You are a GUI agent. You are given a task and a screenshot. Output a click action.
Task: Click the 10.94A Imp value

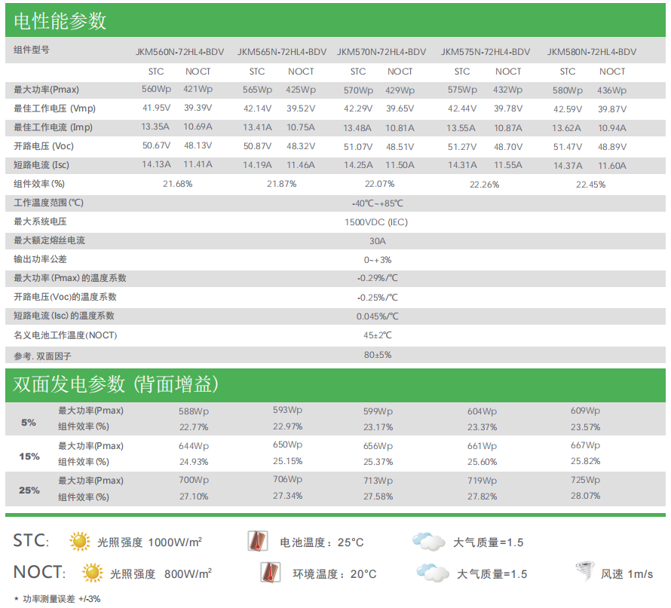point(612,128)
